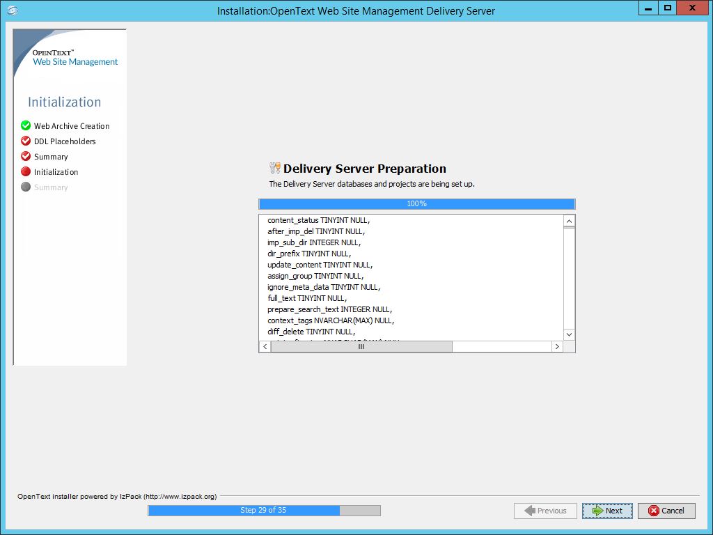Click the Next button
713x535 pixels.
[x=607, y=511]
